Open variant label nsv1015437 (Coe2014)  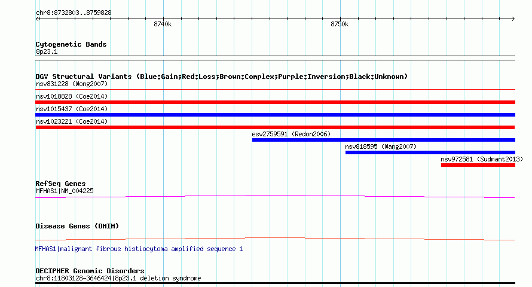click(x=72, y=109)
